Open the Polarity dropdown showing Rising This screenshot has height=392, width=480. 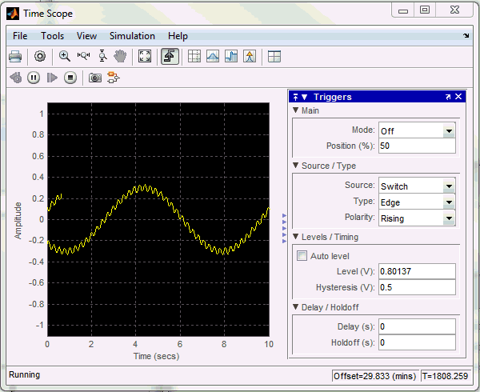coord(448,218)
